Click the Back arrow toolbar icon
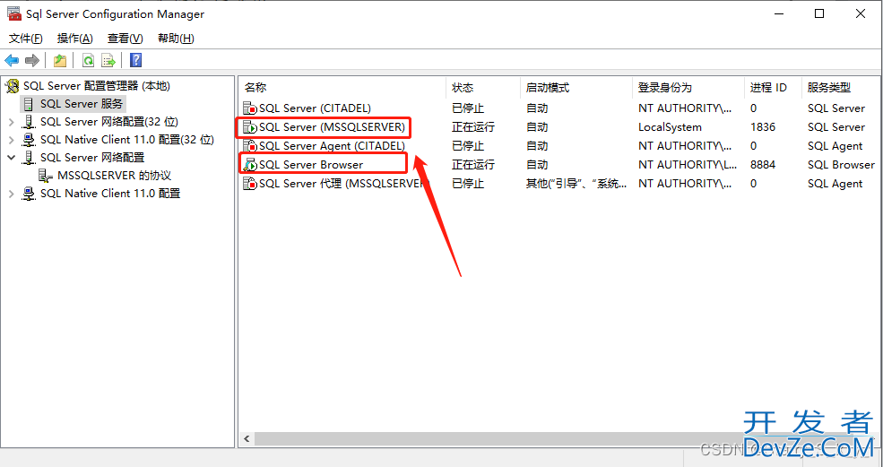Viewport: 883px width, 467px height. (12, 60)
